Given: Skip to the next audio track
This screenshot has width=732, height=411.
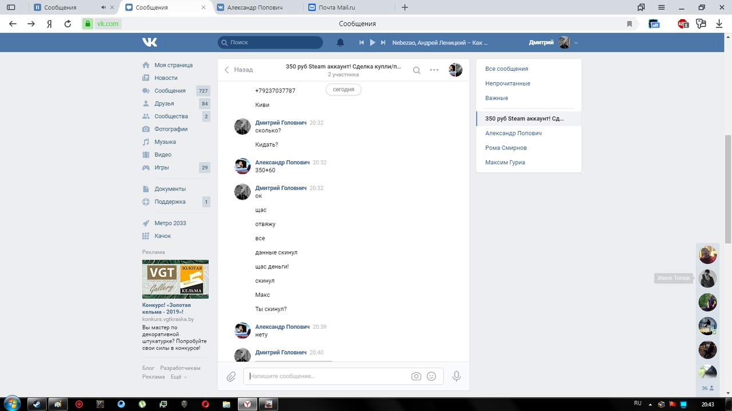Looking at the screenshot, I should tap(383, 43).
